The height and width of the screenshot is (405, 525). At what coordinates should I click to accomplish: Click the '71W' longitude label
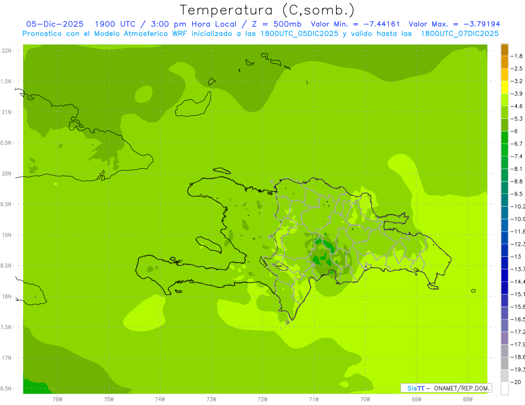point(314,399)
